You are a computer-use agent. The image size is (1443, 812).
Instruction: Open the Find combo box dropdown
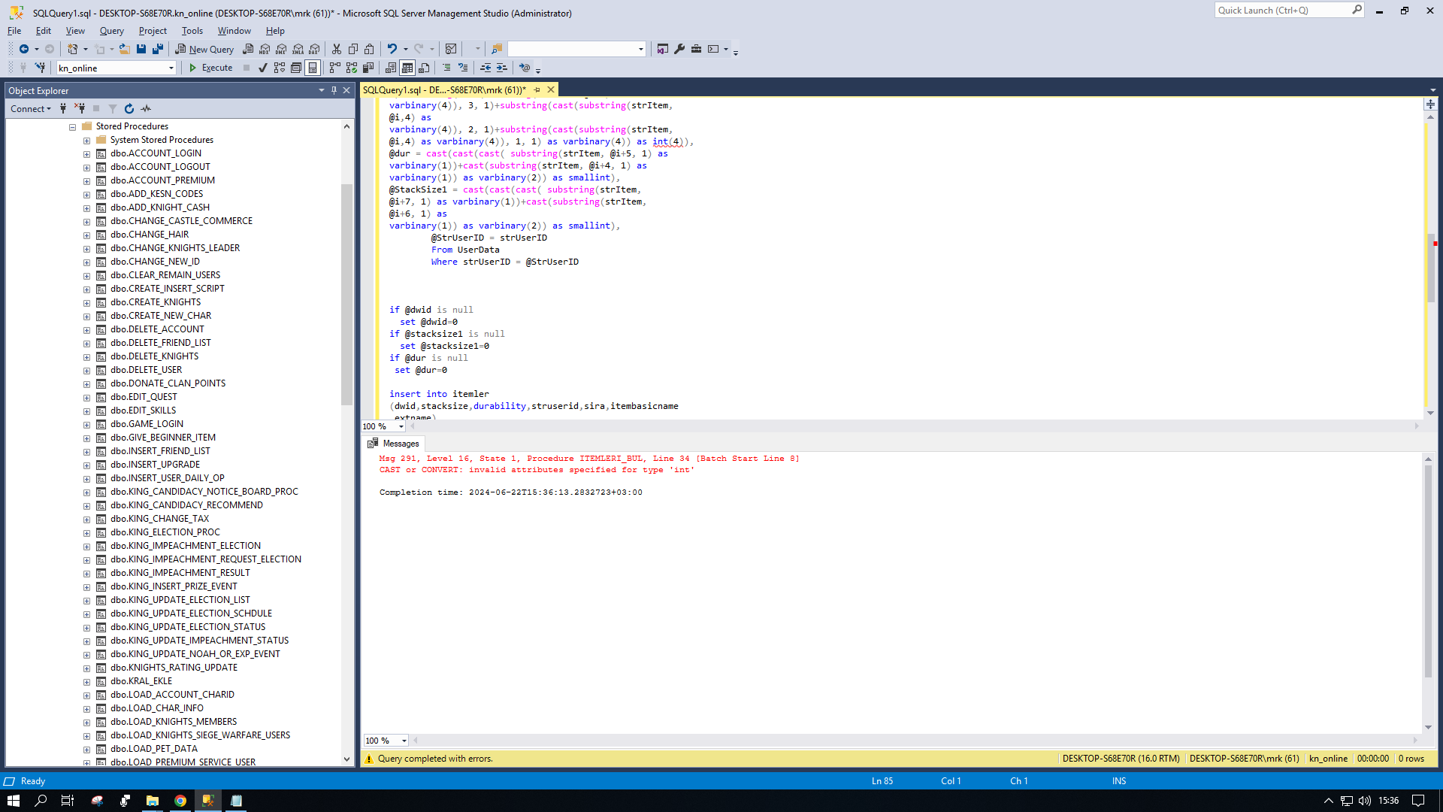(x=641, y=49)
